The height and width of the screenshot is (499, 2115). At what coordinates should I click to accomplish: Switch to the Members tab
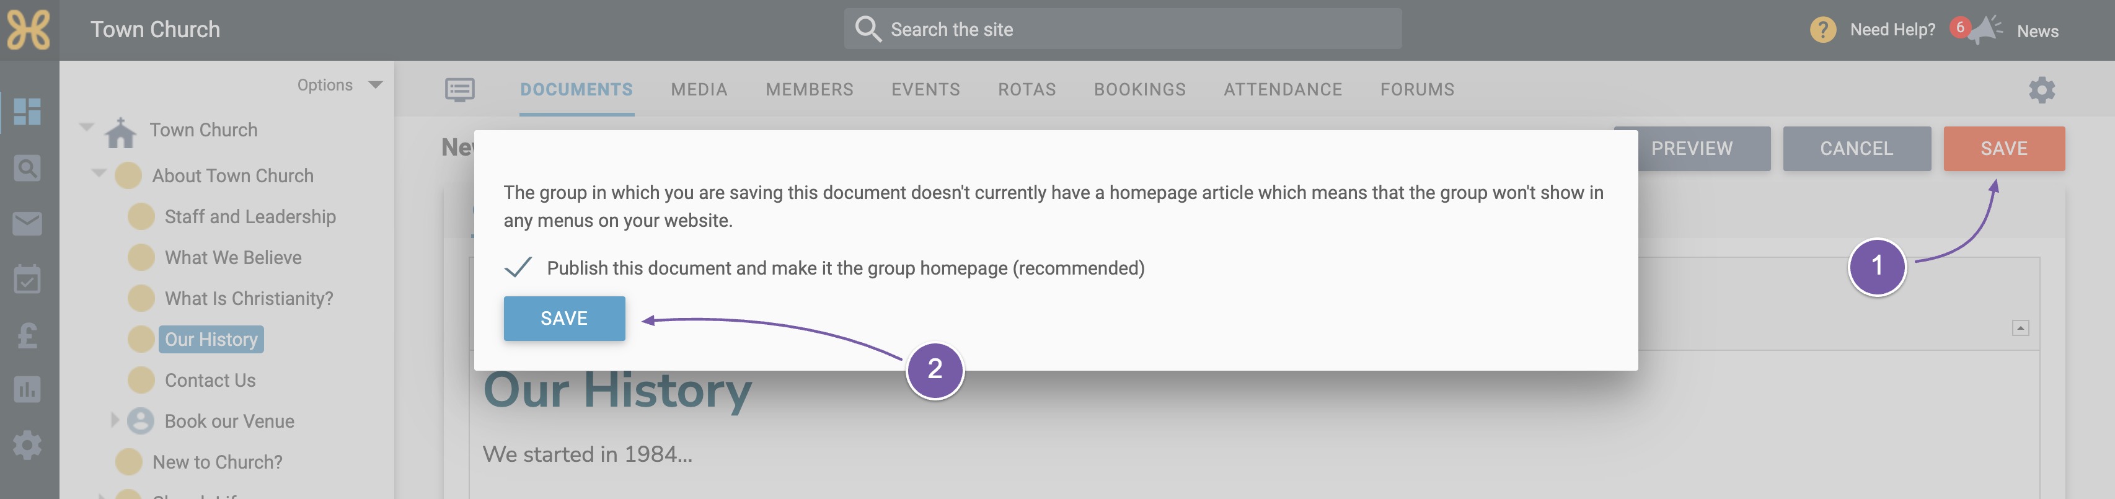(810, 89)
